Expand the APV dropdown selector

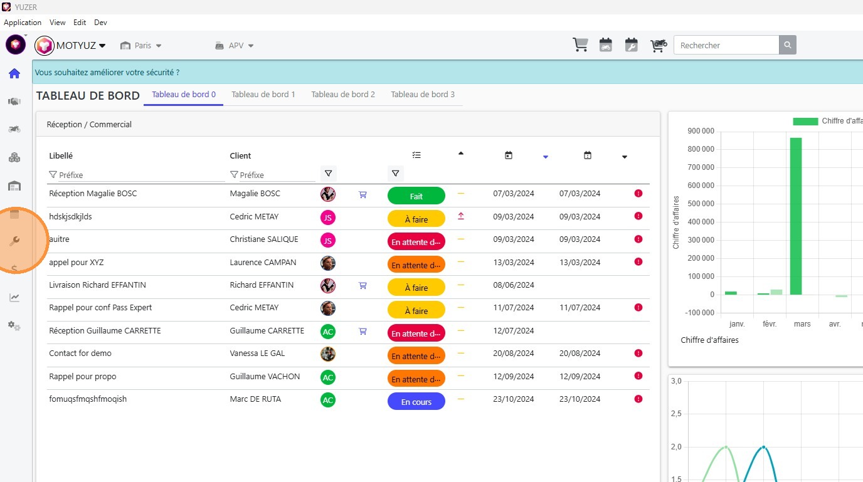[235, 46]
